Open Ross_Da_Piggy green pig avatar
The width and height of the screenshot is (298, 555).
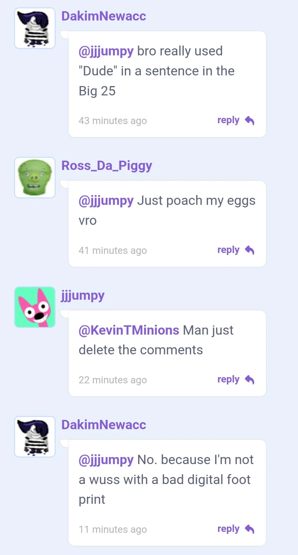(35, 178)
